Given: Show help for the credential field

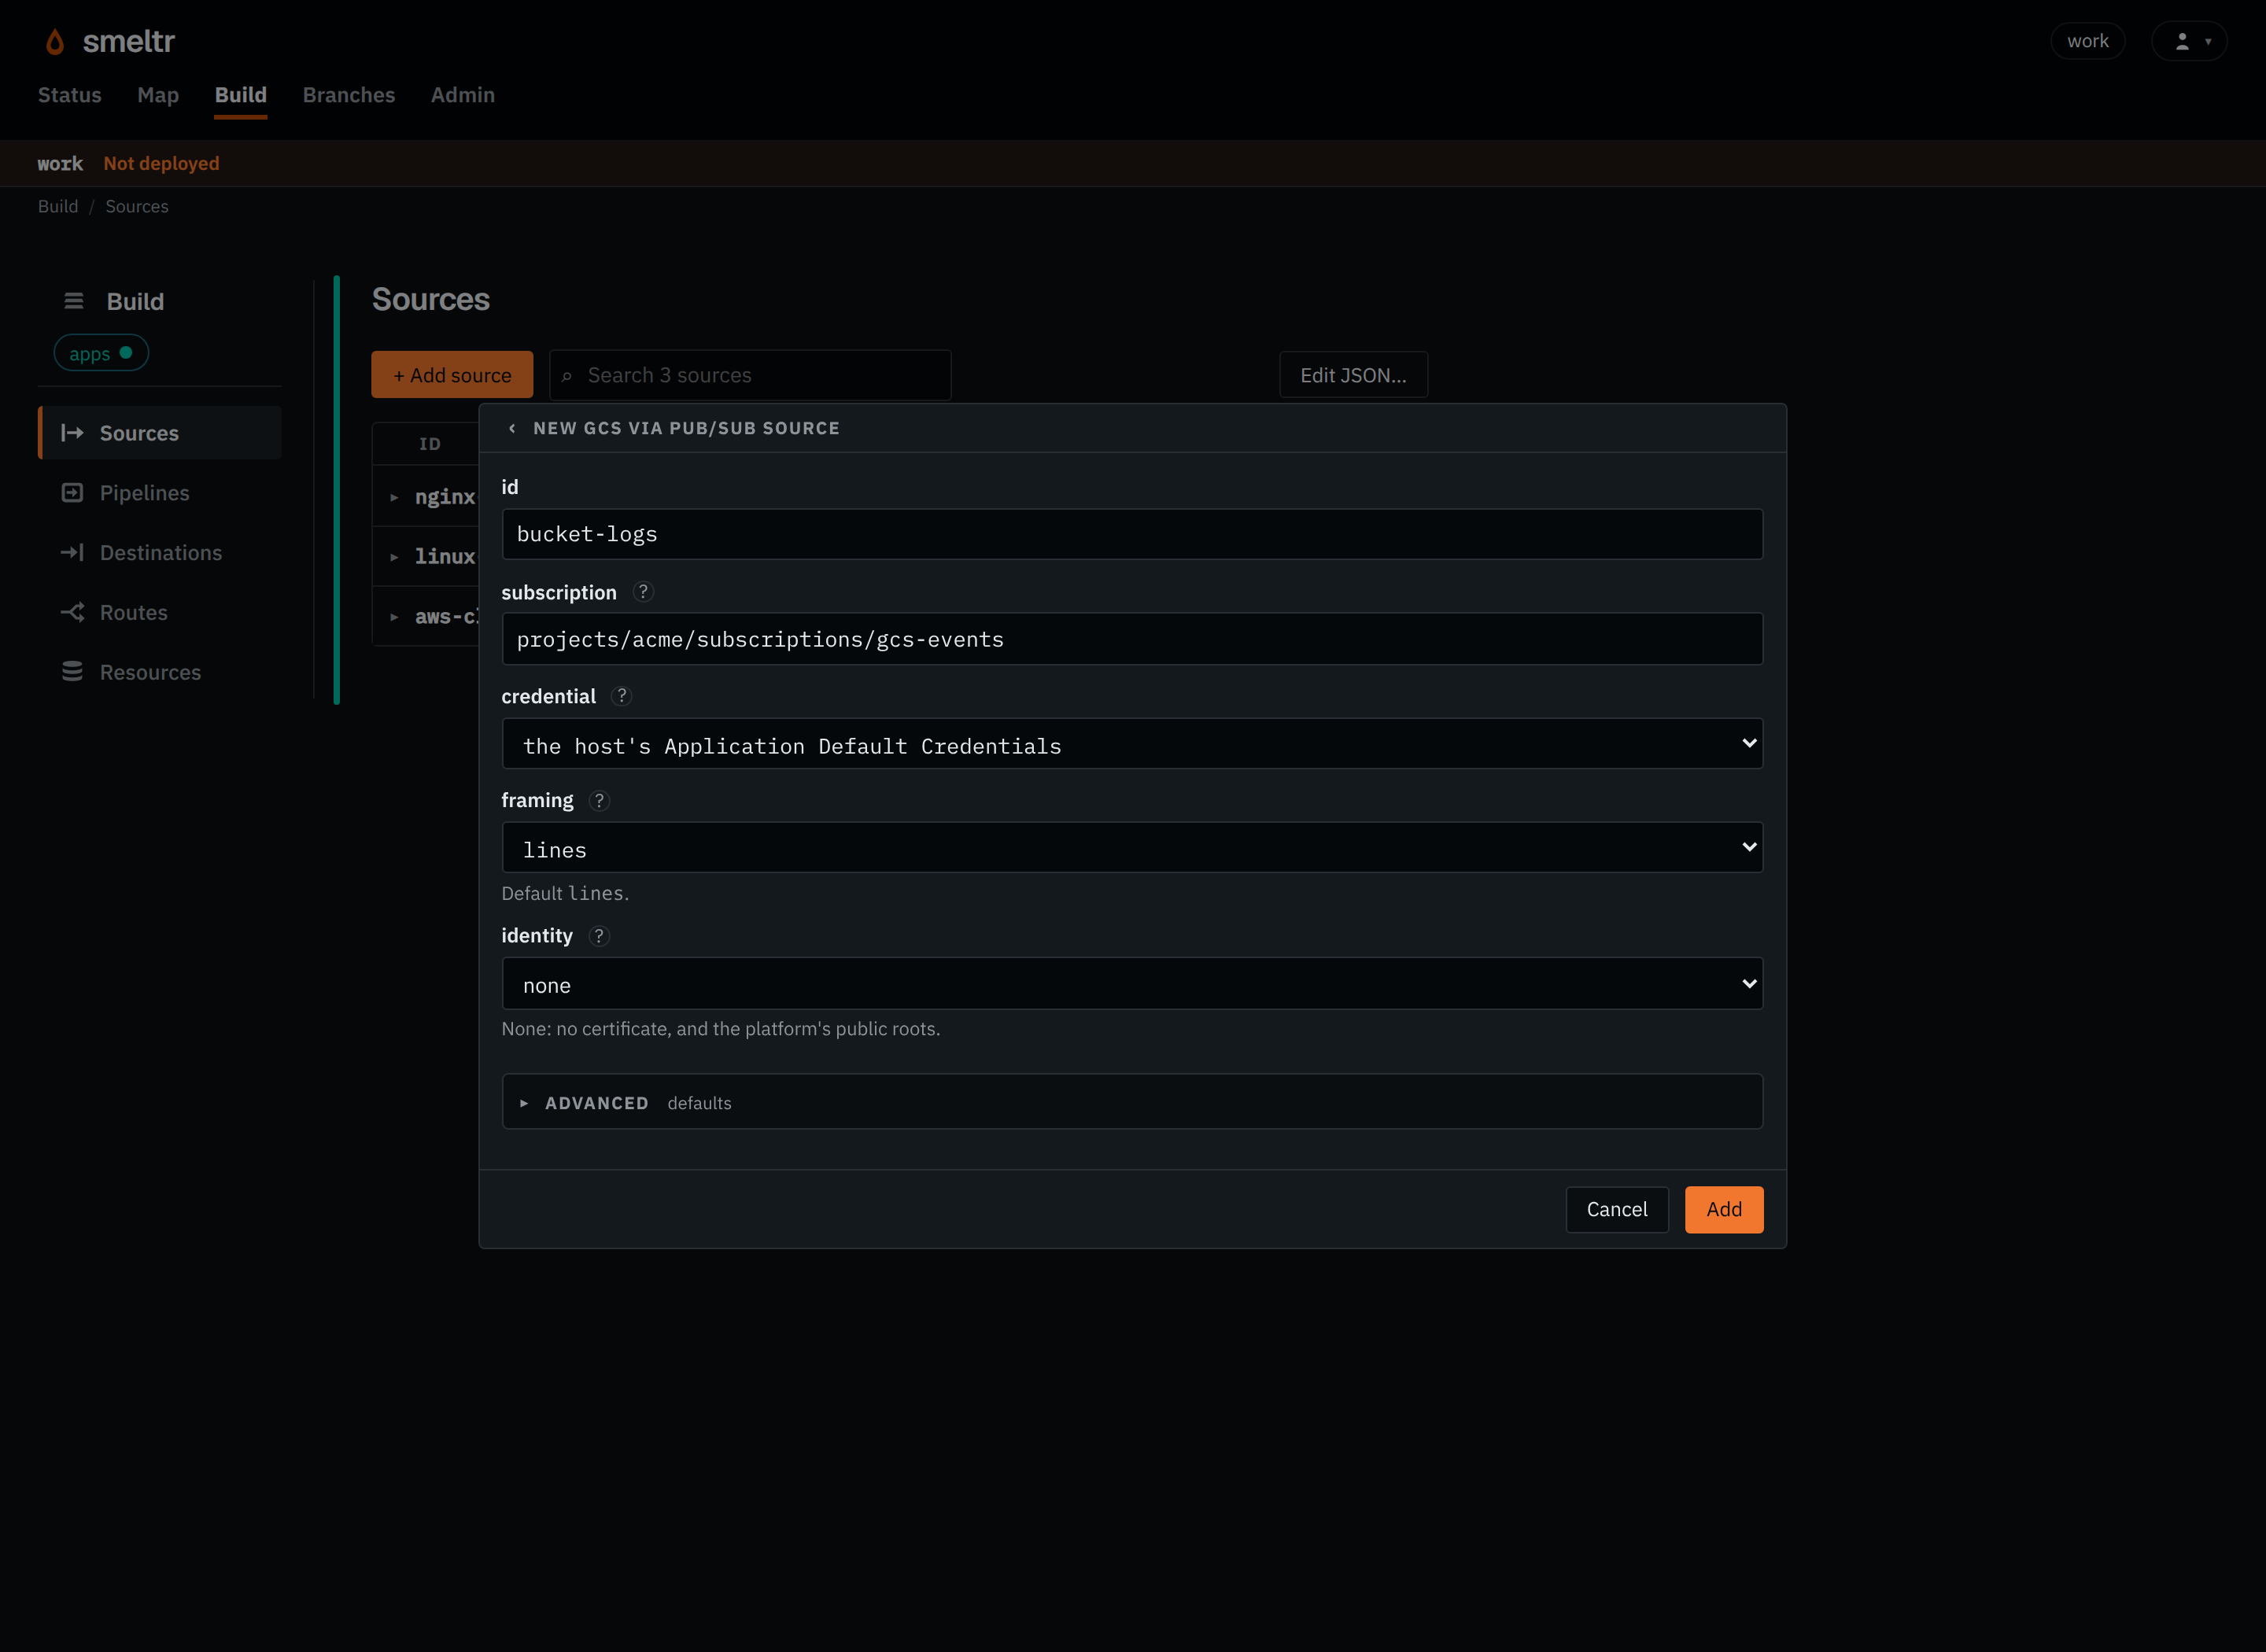Looking at the screenshot, I should coord(621,696).
